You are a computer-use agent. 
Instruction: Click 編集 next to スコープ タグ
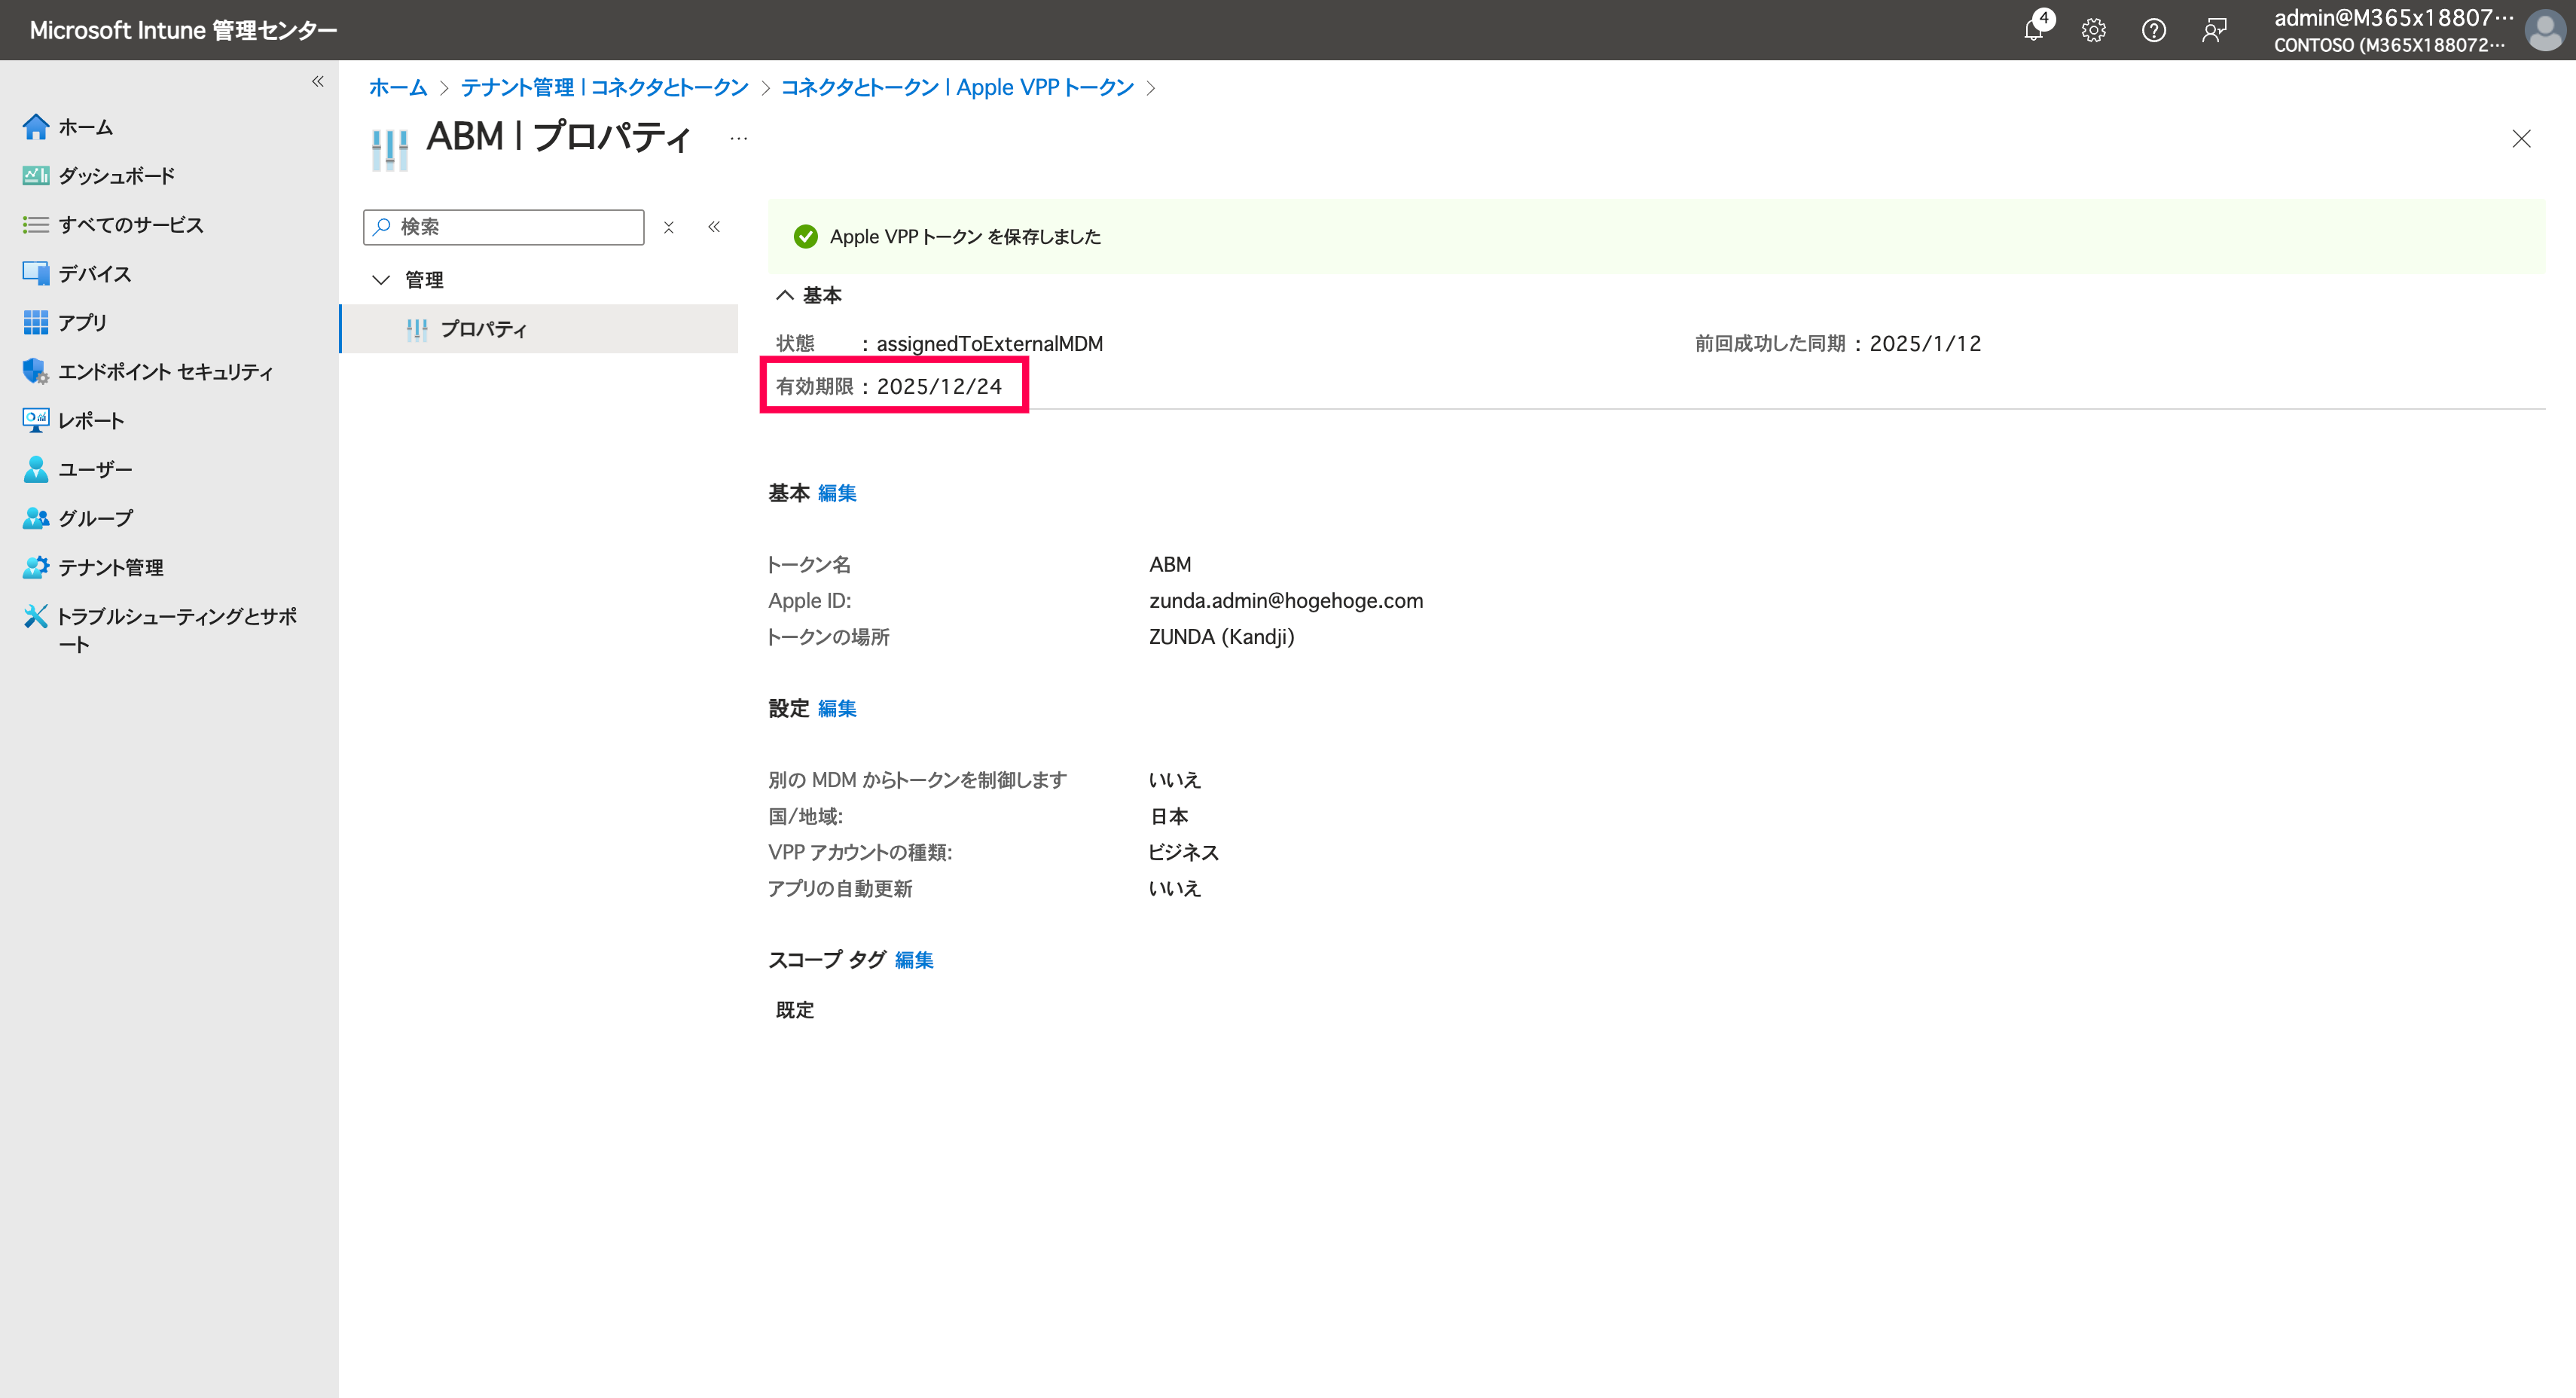[914, 960]
